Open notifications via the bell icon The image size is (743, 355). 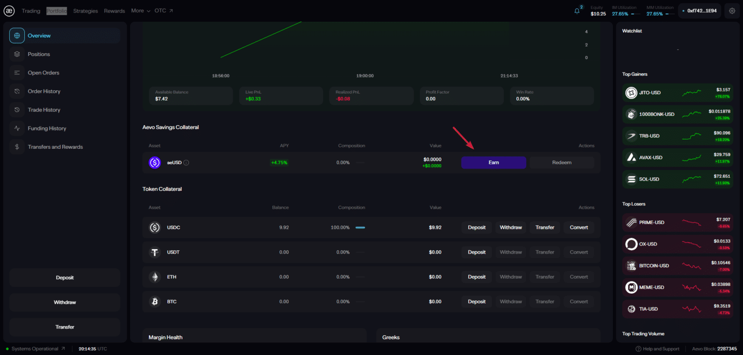pos(577,10)
